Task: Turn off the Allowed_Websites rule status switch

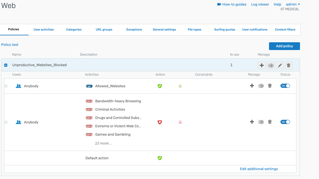Action: 285,86
